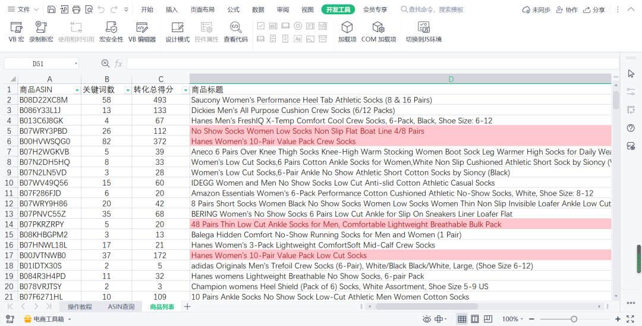Insert text box ab| control
The width and height of the screenshot is (642, 326).
[273, 26]
